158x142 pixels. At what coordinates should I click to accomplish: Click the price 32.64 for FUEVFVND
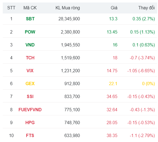point(112,110)
